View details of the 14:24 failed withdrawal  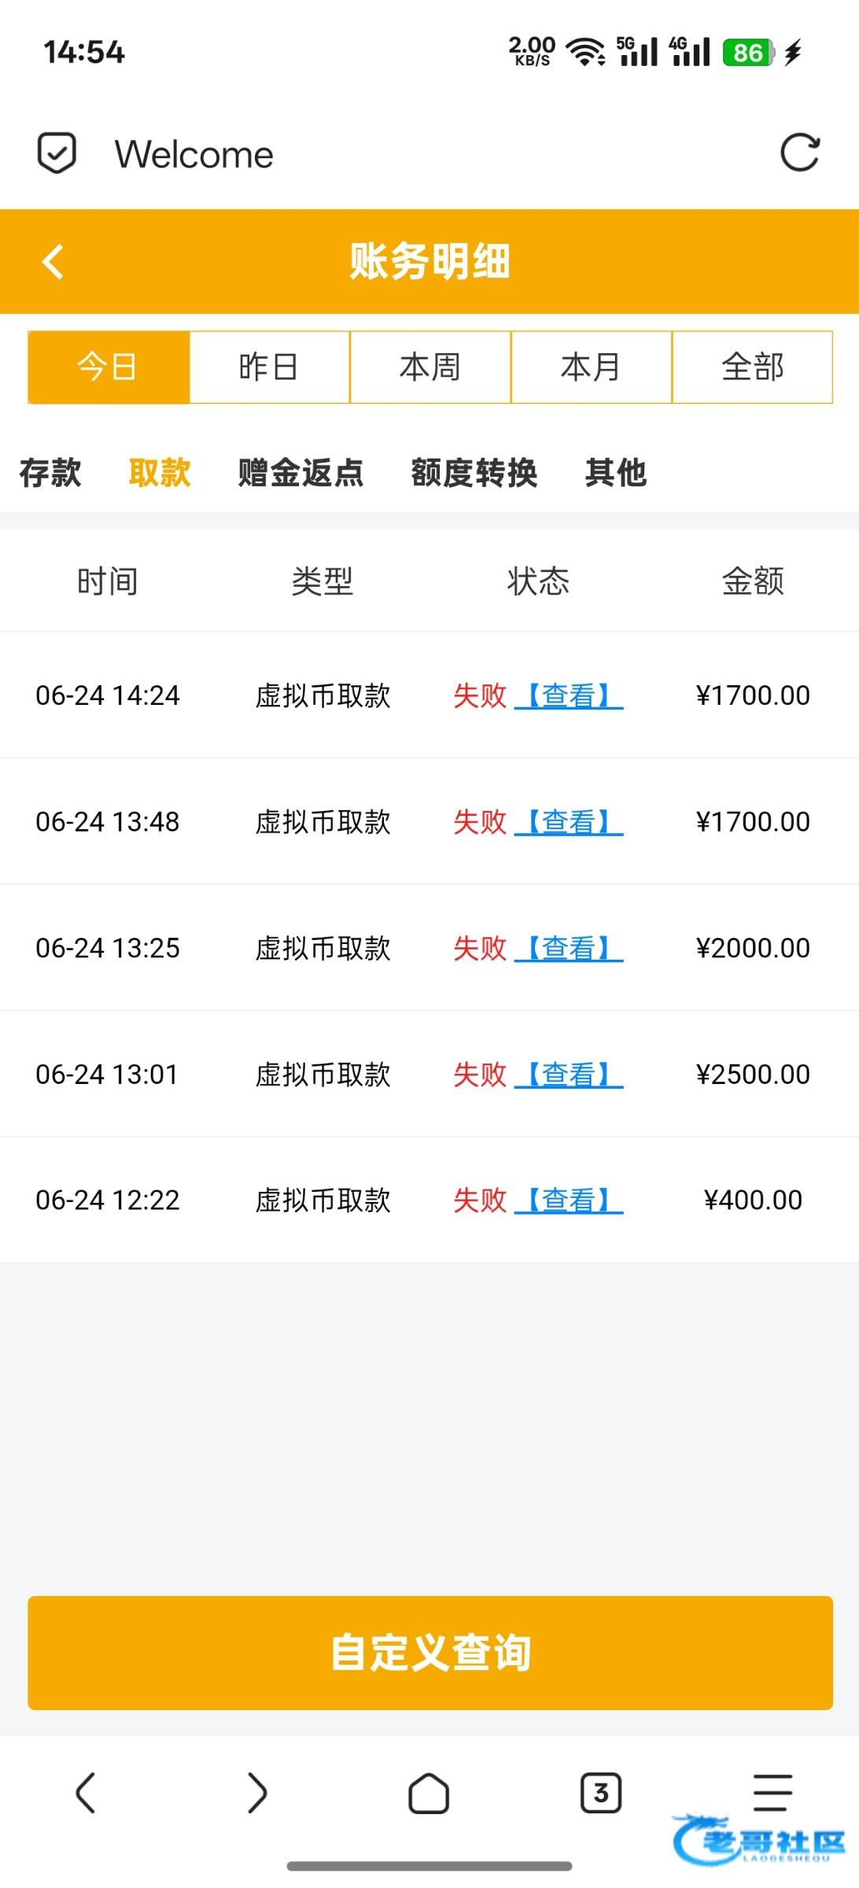[x=569, y=695]
